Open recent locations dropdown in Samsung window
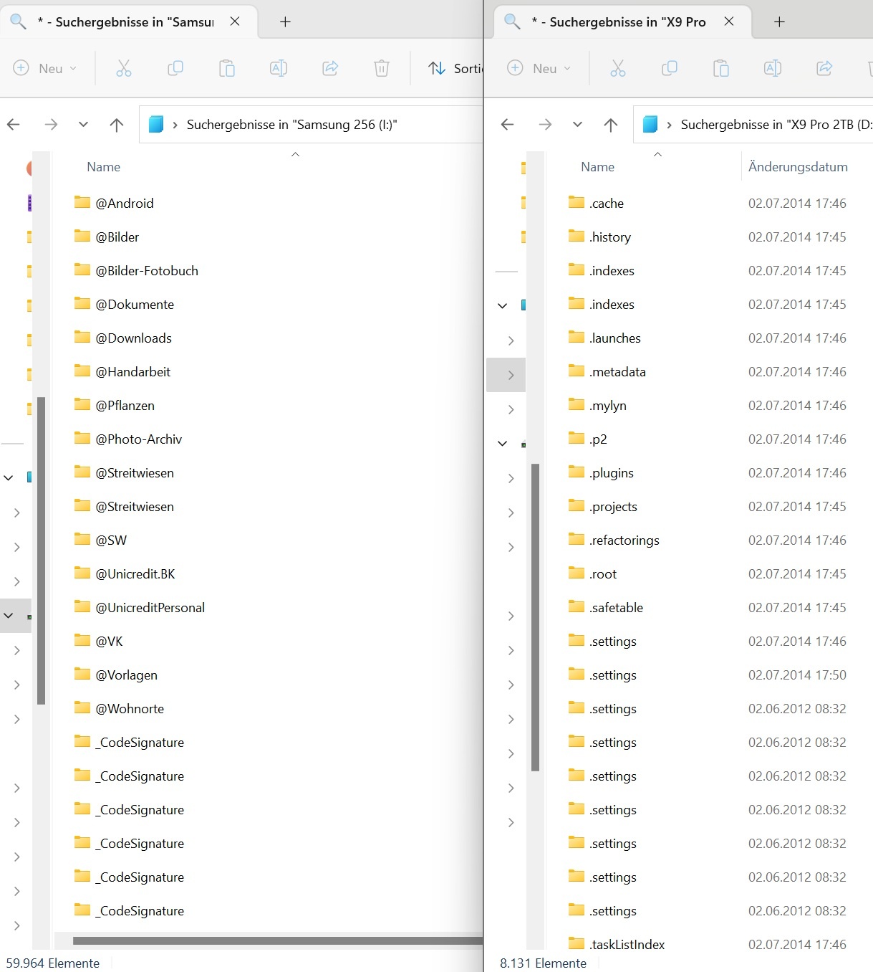Viewport: 873px width, 972px height. (x=83, y=125)
